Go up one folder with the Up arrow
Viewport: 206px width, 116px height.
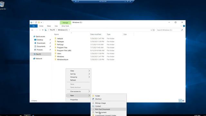[43, 30]
